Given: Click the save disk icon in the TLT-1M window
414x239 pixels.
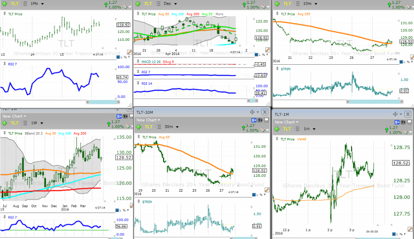Looking at the screenshot, I should tap(409, 122).
